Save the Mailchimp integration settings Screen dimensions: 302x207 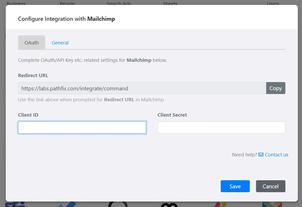pyautogui.click(x=235, y=186)
